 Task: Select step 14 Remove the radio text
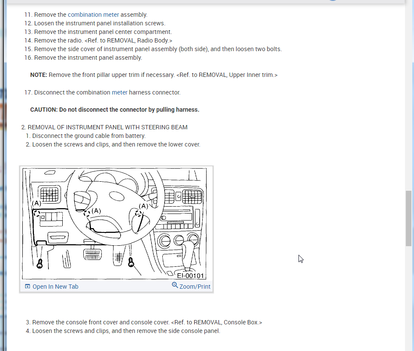pyautogui.click(x=98, y=40)
